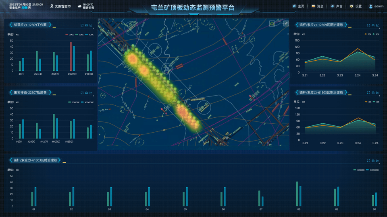Toggle orange xx legend in 12509瓦斯治理巷 chart
The width and height of the screenshot is (387, 217).
368,35
